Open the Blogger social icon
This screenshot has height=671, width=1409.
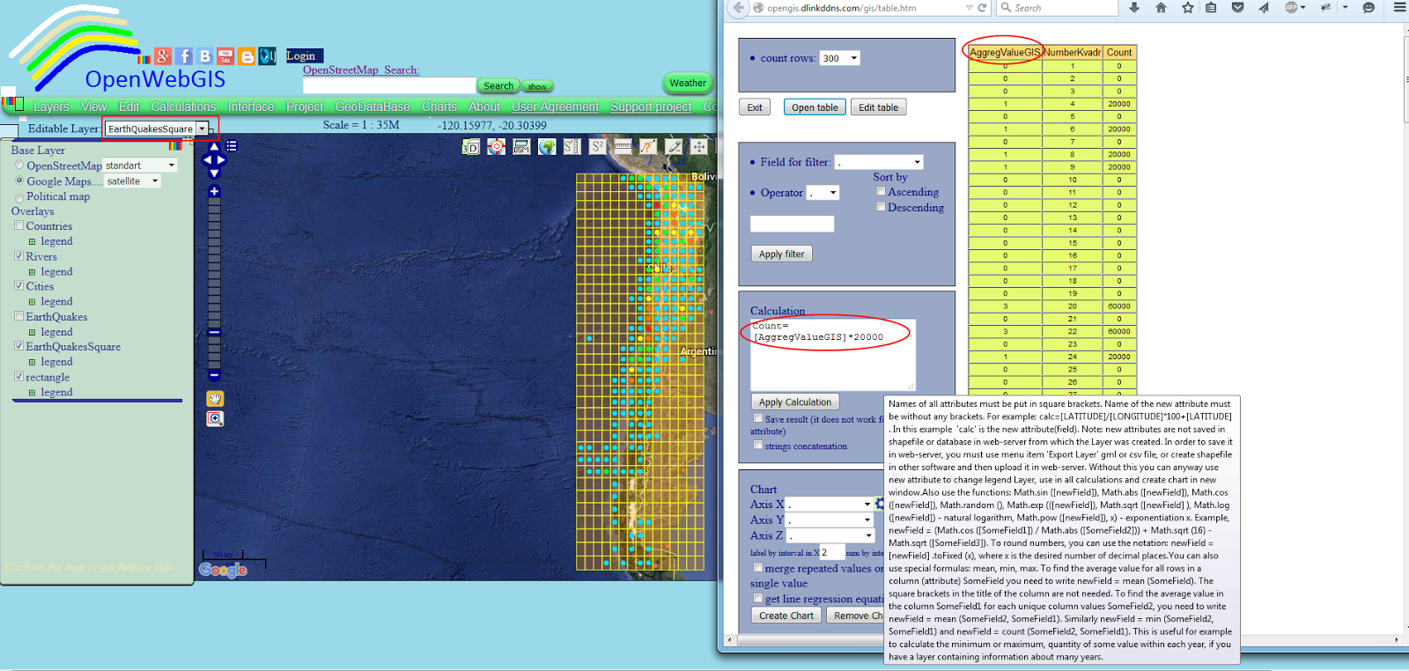[247, 56]
